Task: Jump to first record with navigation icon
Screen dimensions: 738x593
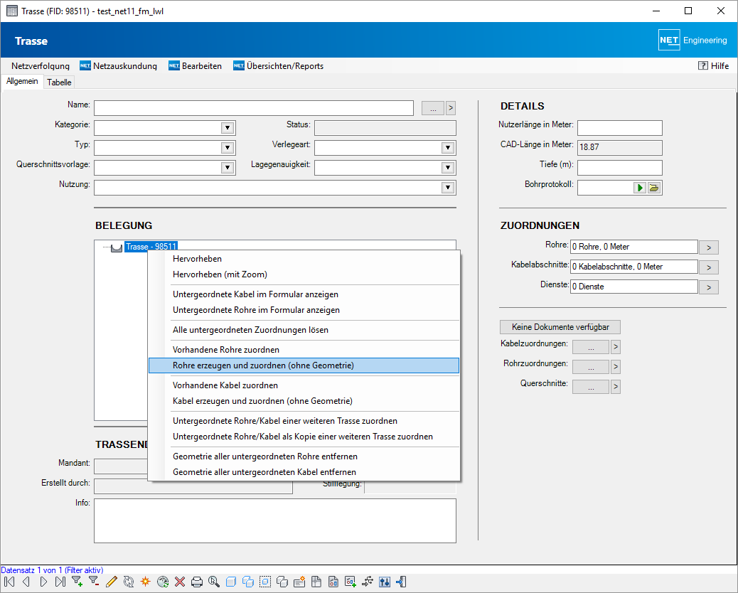Action: [x=9, y=582]
